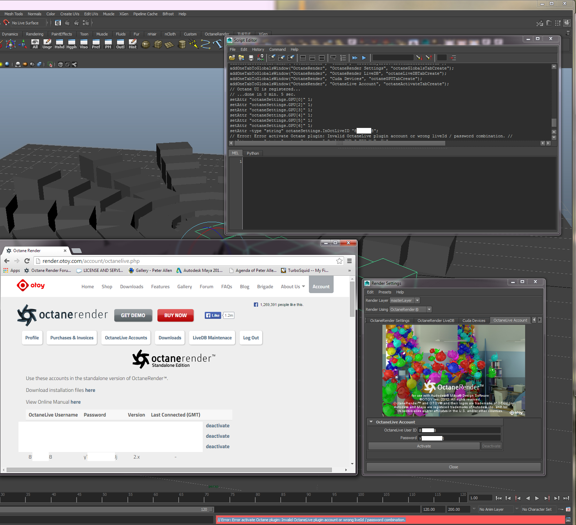Viewport: 576px width, 525px height.
Task: Open the No Character Set dropdown arrow
Action: [517, 509]
